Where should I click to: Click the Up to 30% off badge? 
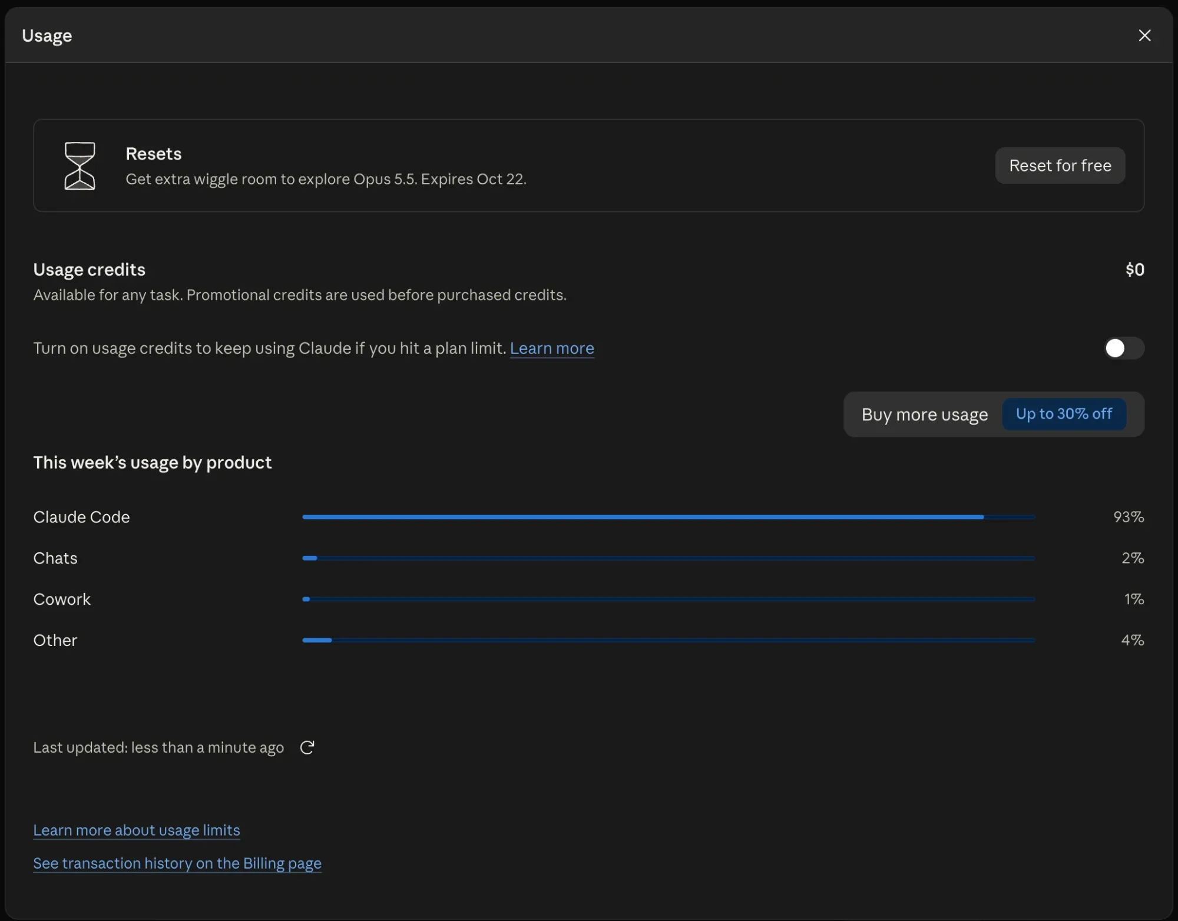(1064, 414)
